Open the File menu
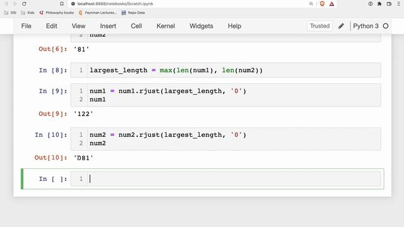 [27, 26]
